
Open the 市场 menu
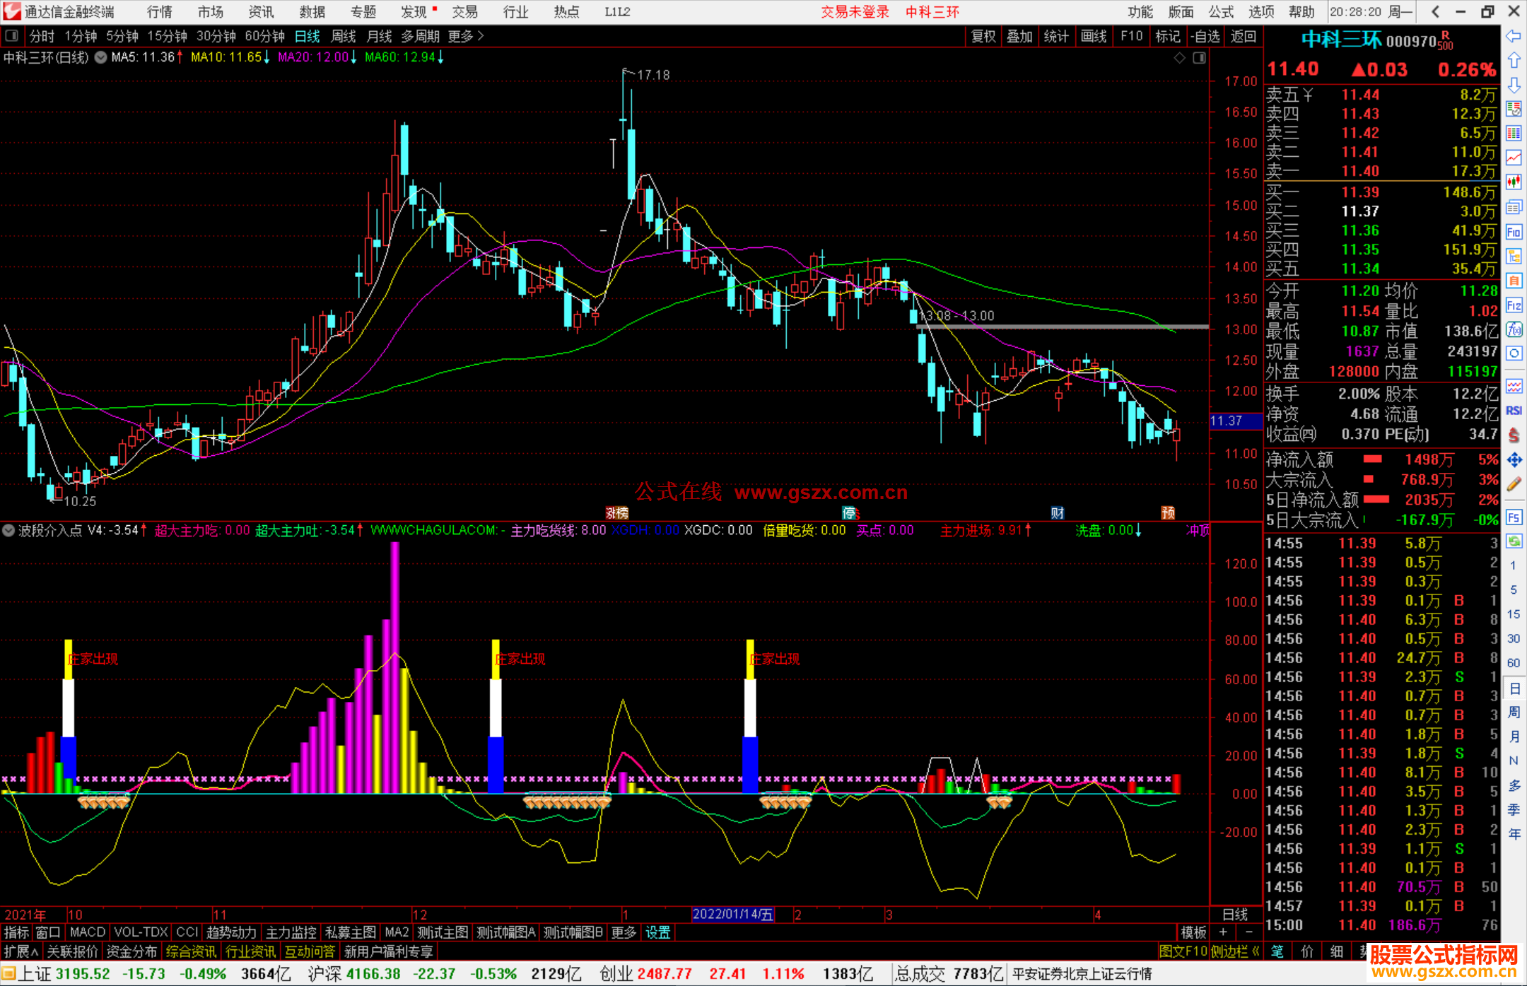tap(211, 12)
